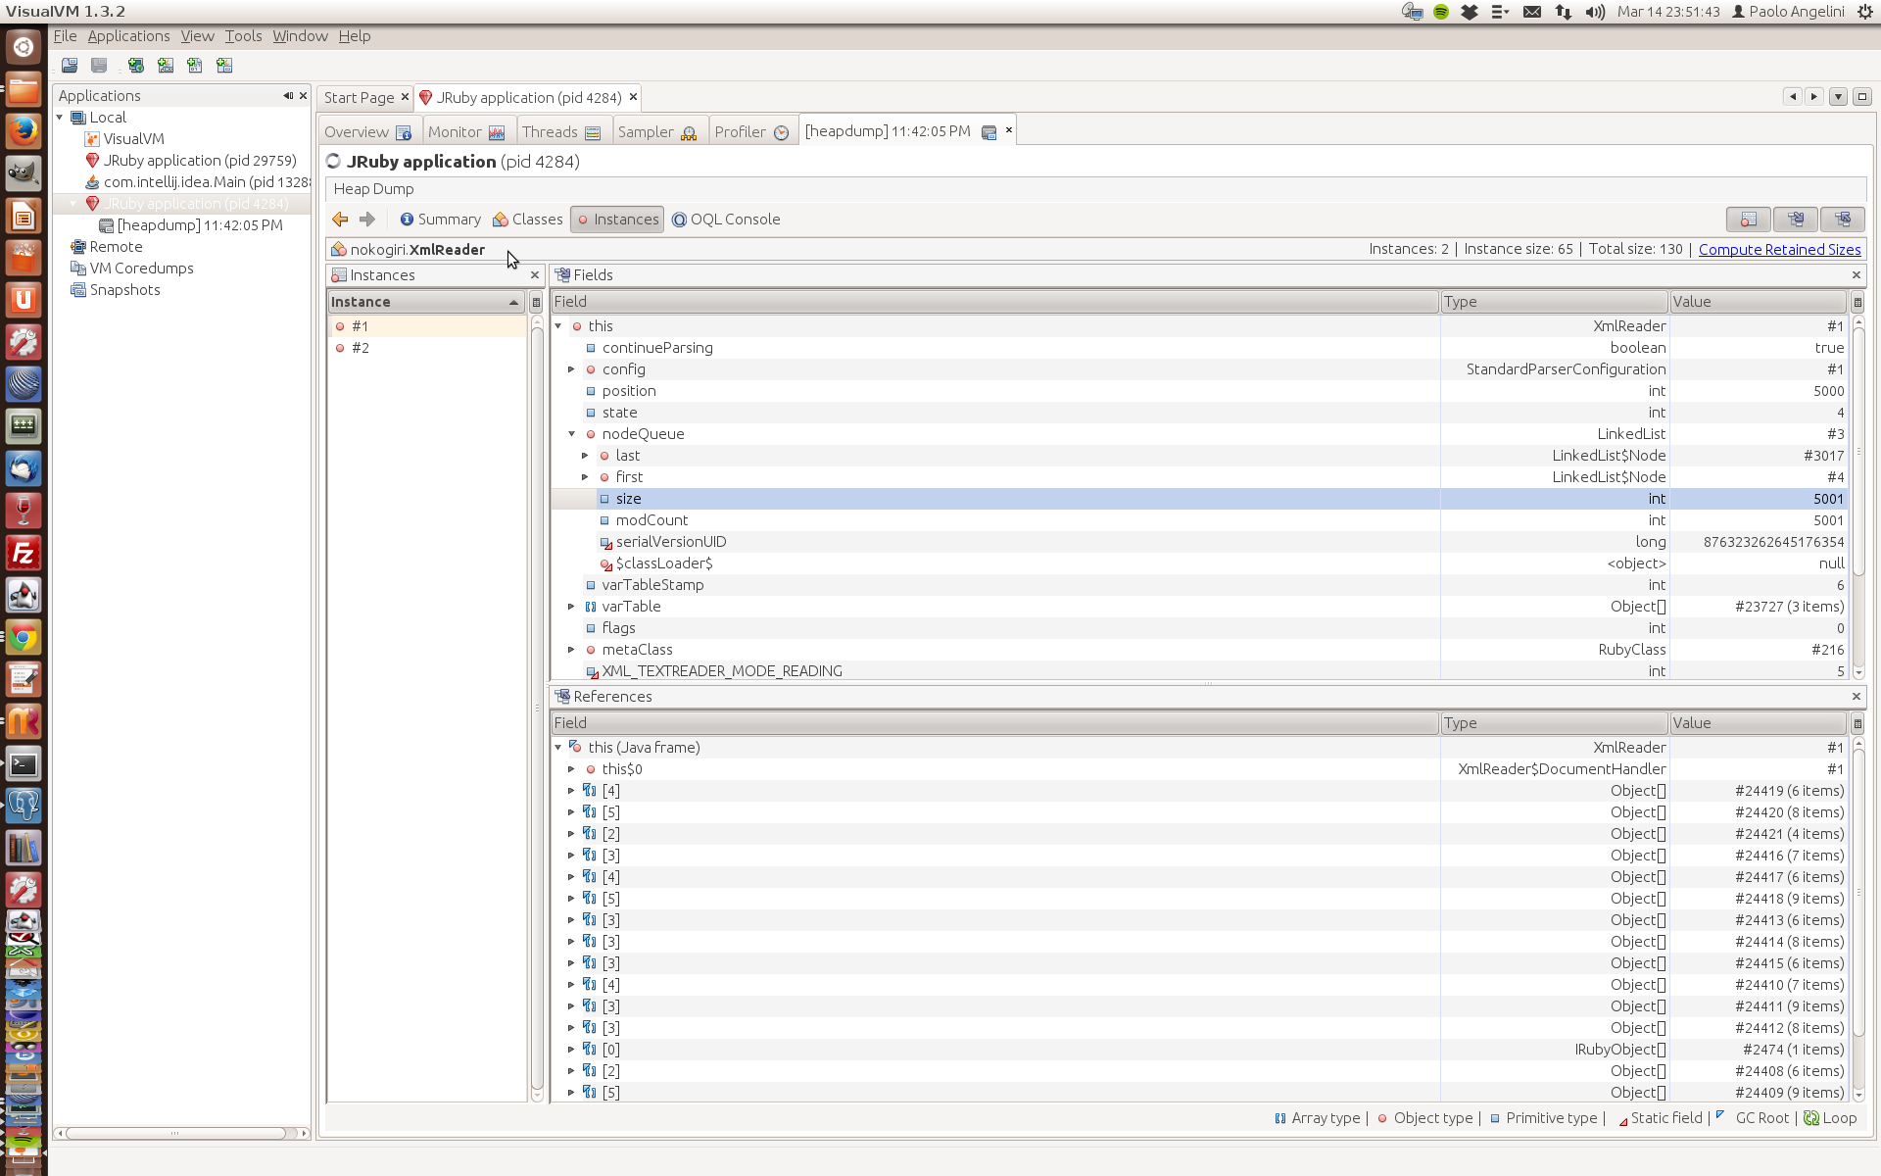The image size is (1881, 1176).
Task: Open the OQL Console view
Action: pos(726,220)
